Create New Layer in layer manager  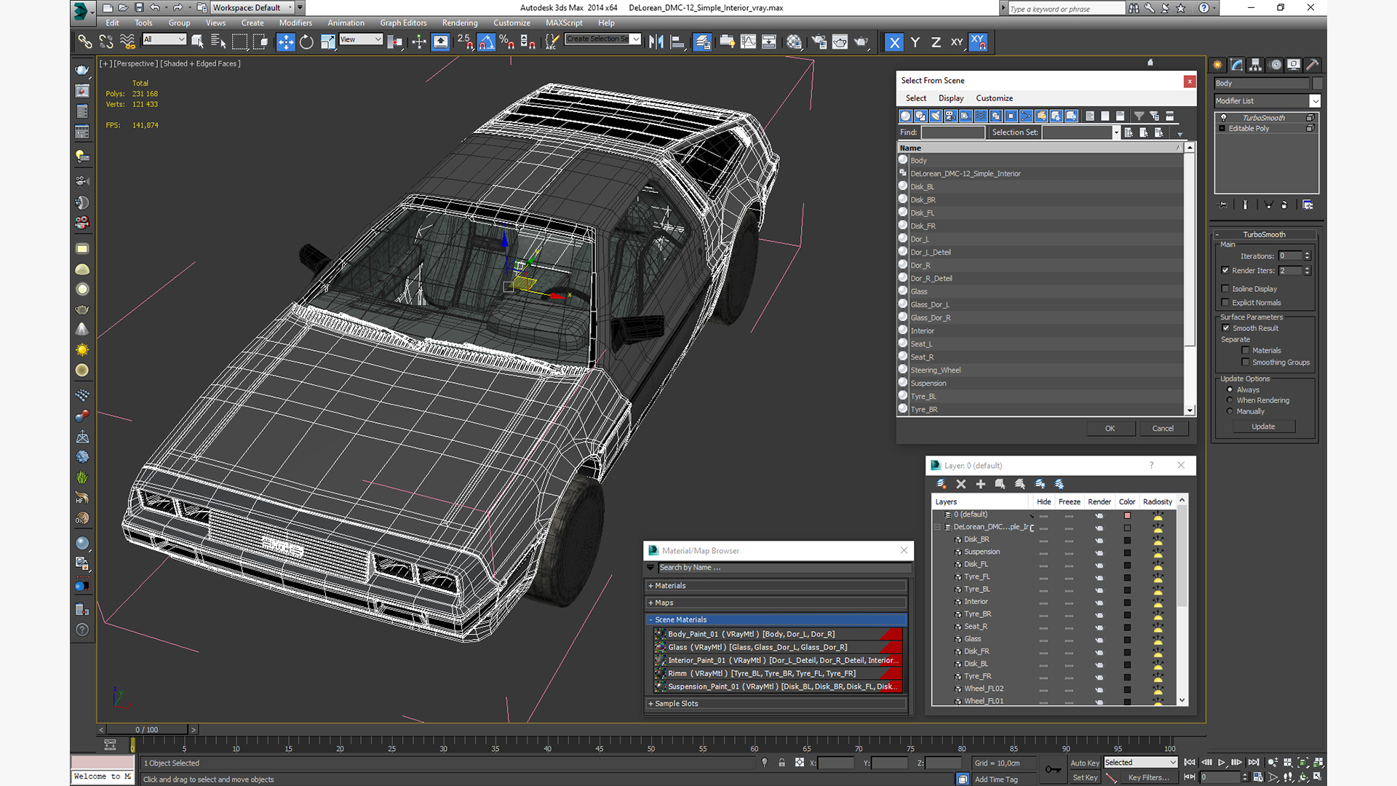(941, 484)
